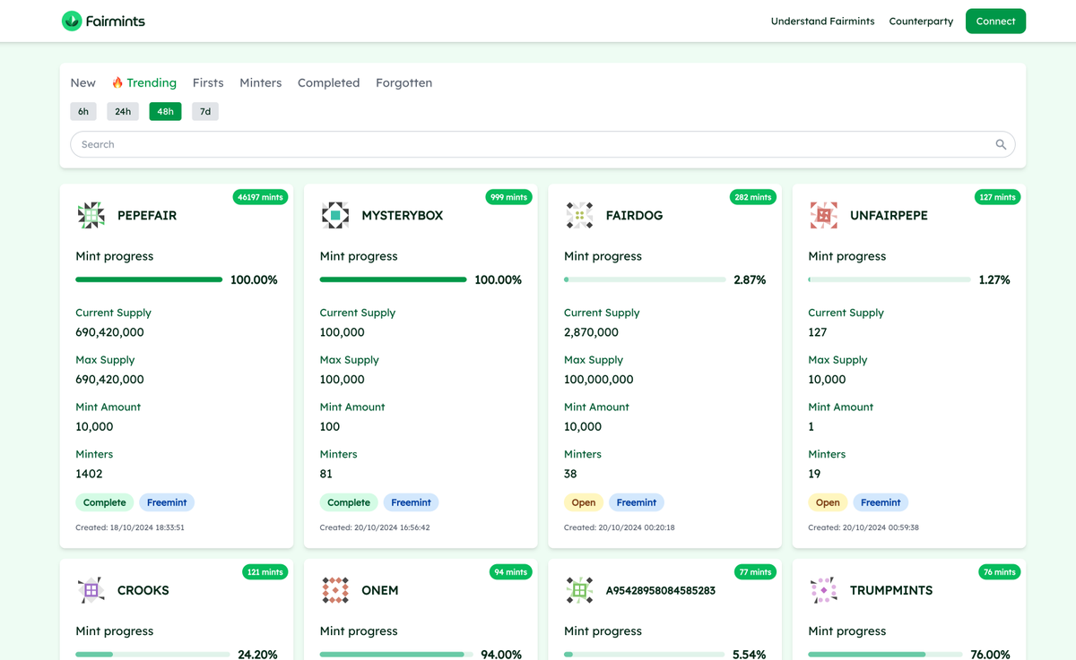1076x660 pixels.
Task: Open the PEPEFAIR token identicon
Action: [x=91, y=216]
